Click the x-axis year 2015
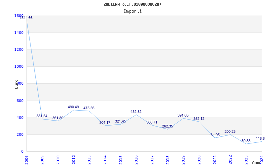This screenshot has width=265, height=166. point(121,160)
